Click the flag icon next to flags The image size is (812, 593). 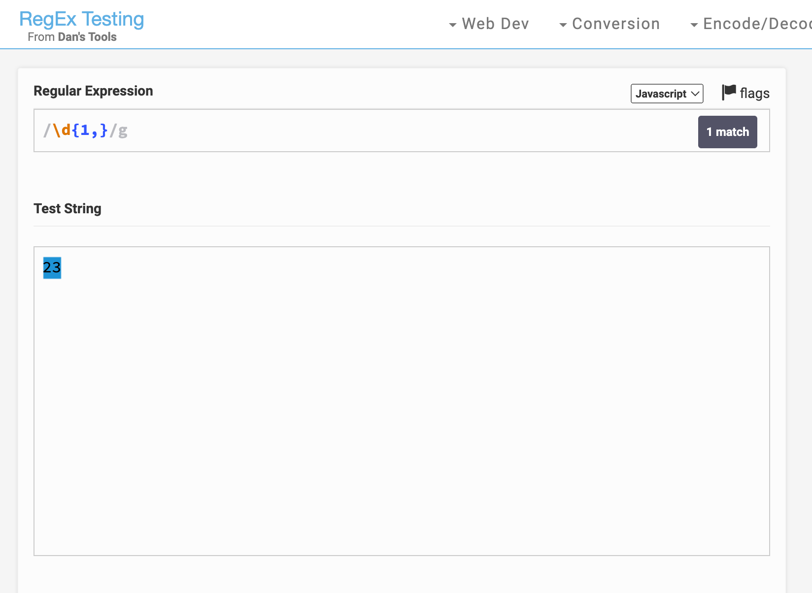(x=729, y=92)
